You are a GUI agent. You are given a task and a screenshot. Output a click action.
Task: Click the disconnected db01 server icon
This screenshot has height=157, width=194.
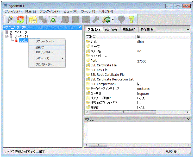point(16,40)
